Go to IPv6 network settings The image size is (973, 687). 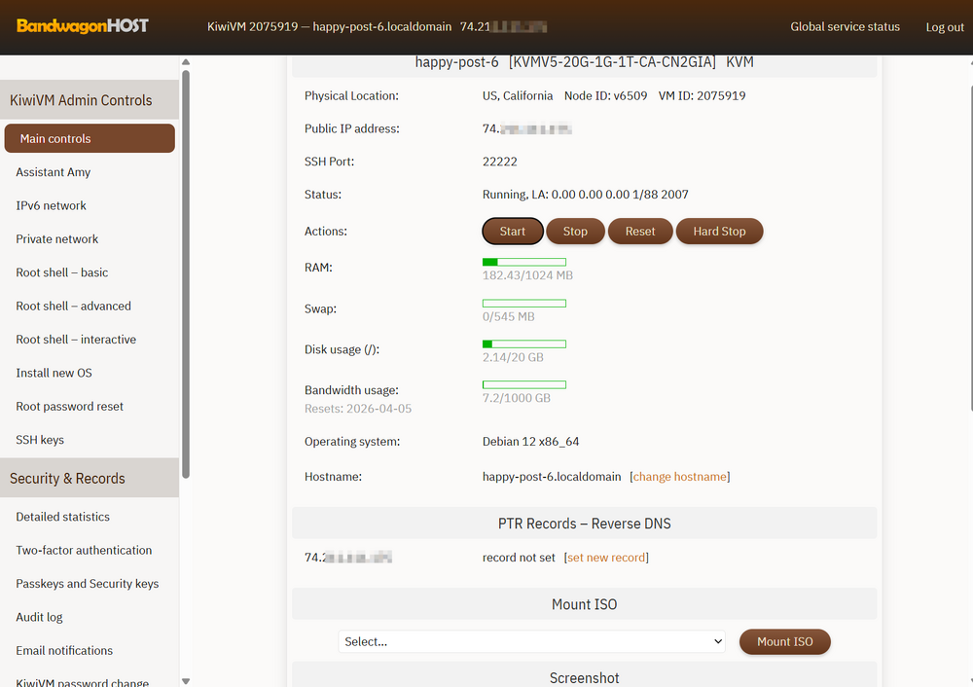tap(52, 205)
